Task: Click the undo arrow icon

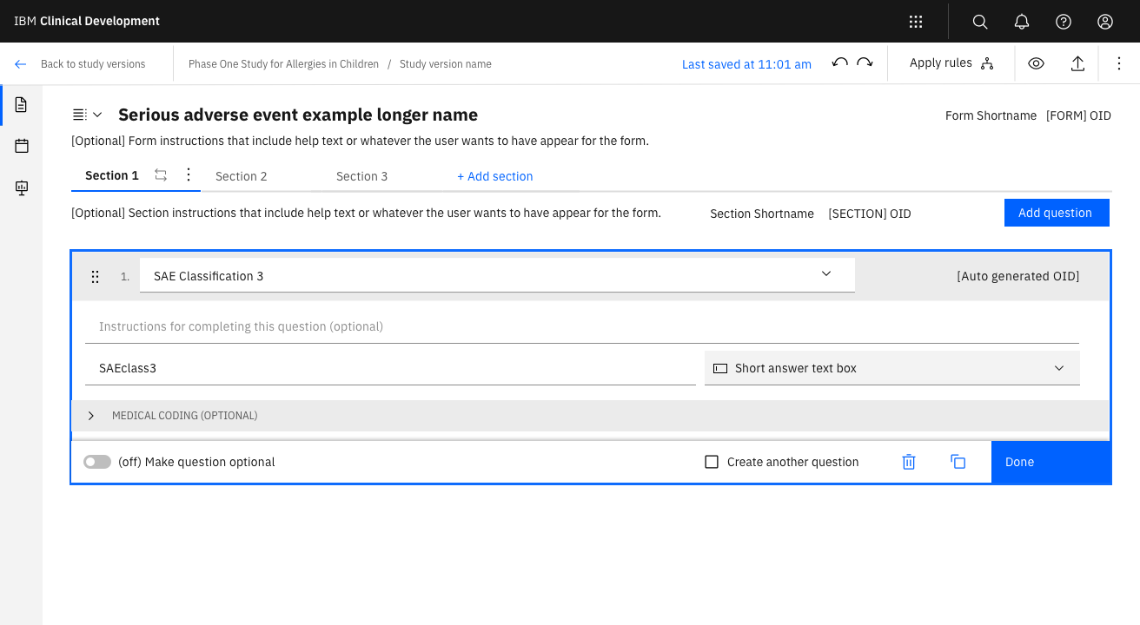Action: (839, 63)
